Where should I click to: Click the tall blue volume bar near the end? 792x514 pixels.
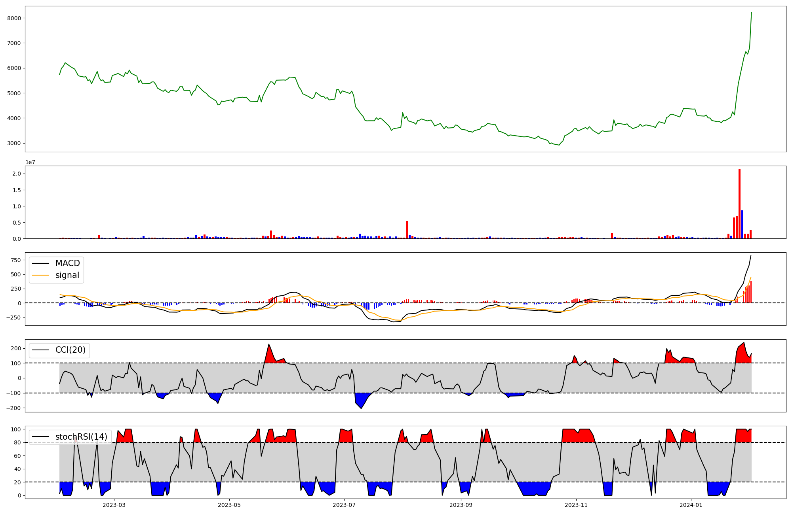[x=742, y=224]
